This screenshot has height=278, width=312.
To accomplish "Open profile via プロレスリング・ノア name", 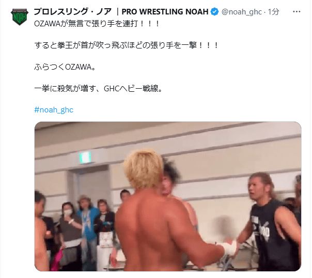I will pyautogui.click(x=73, y=12).
